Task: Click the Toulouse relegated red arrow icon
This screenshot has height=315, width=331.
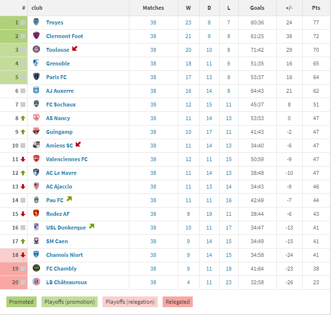Action: point(75,48)
